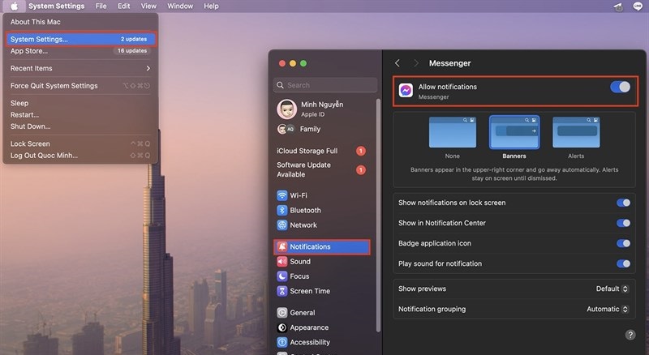This screenshot has height=355, width=649.
Task: Select the None notification style
Action: click(453, 132)
